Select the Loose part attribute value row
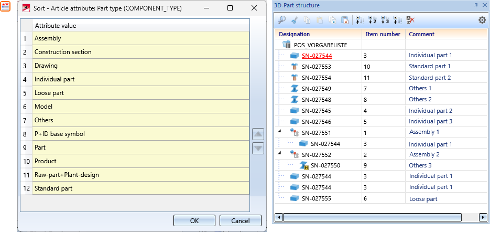The image size is (490, 232). point(140,93)
